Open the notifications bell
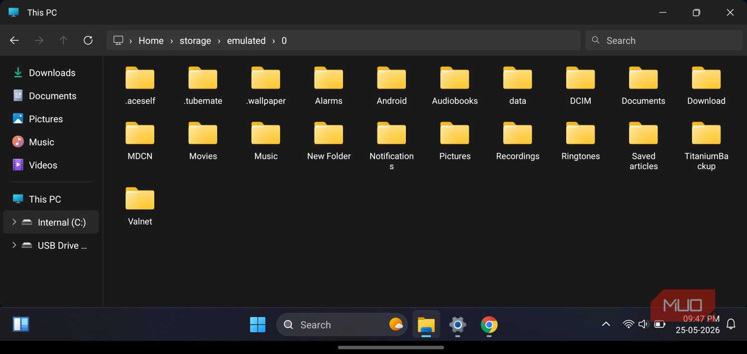Viewport: 747px width, 354px height. (731, 325)
